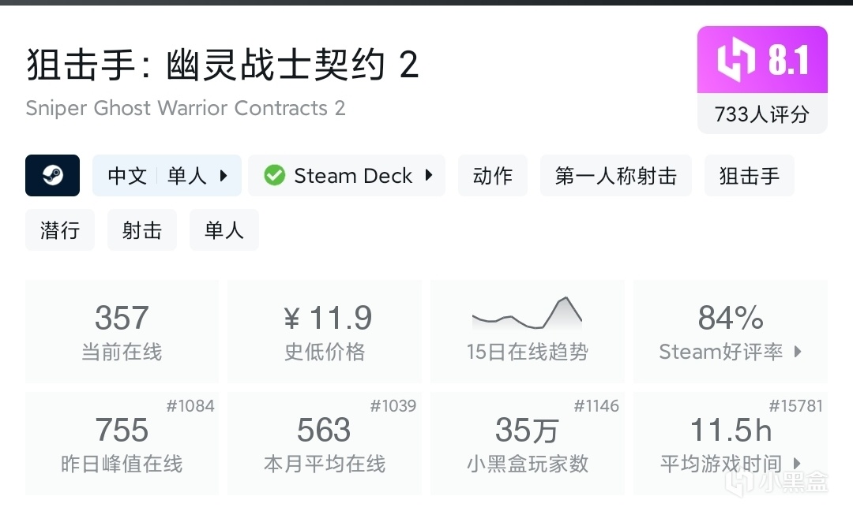Click the 昨日峰值在线 755 card
The width and height of the screenshot is (853, 511).
[122, 443]
